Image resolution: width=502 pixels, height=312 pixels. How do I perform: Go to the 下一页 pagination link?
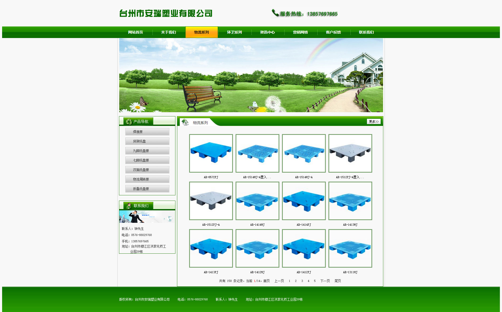pyautogui.click(x=325, y=281)
